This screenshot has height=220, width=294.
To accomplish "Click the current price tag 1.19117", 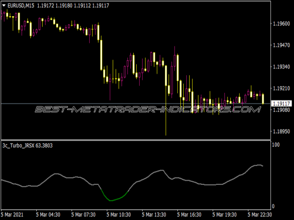I will (x=281, y=104).
